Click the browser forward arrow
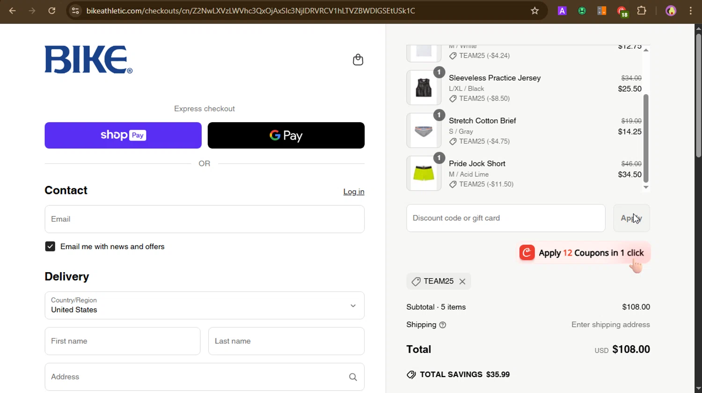Viewport: 702px width, 393px height. (x=32, y=11)
